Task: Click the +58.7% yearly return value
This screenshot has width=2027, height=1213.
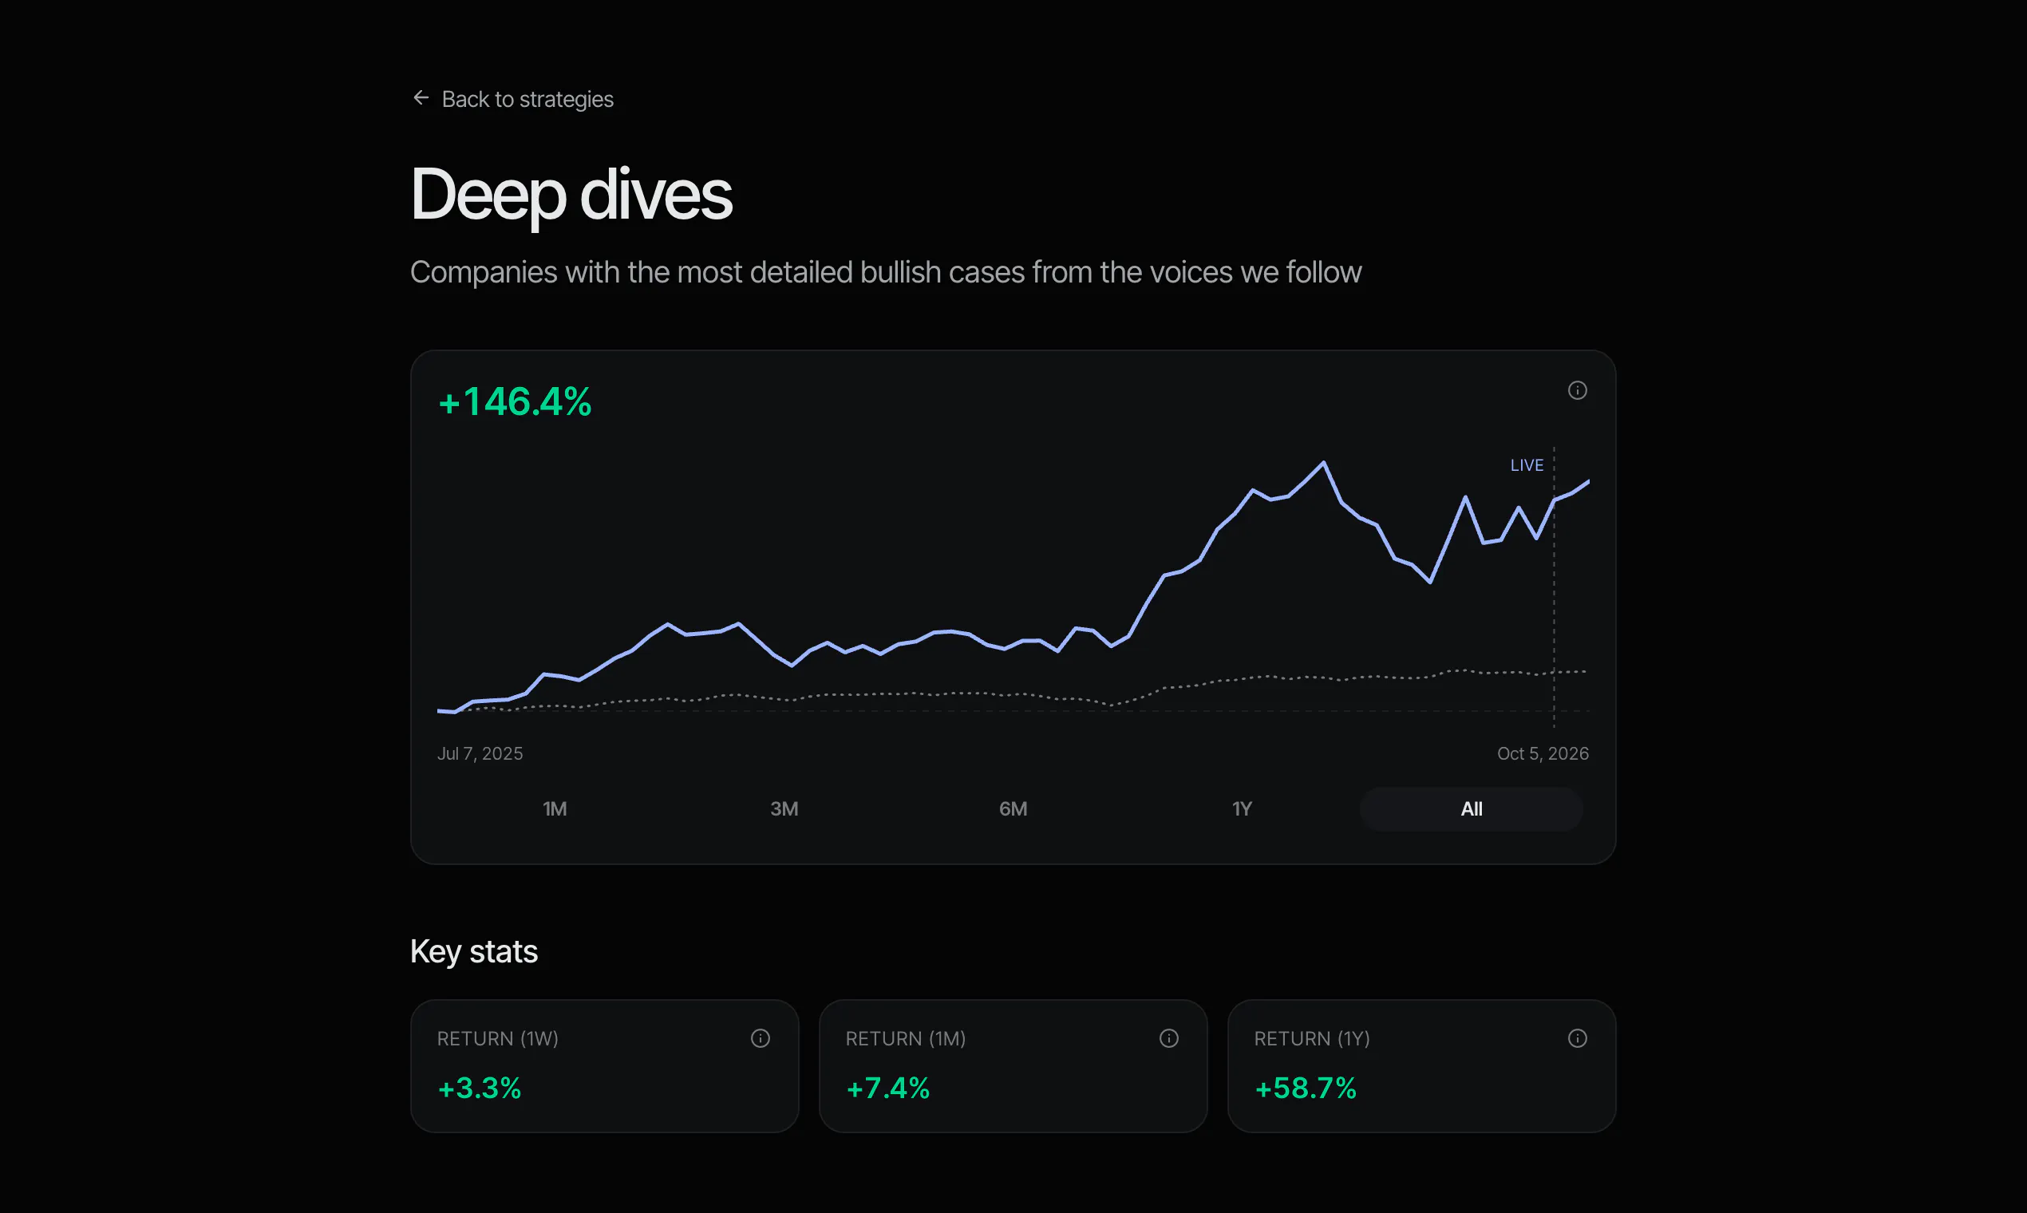Action: 1306,1088
